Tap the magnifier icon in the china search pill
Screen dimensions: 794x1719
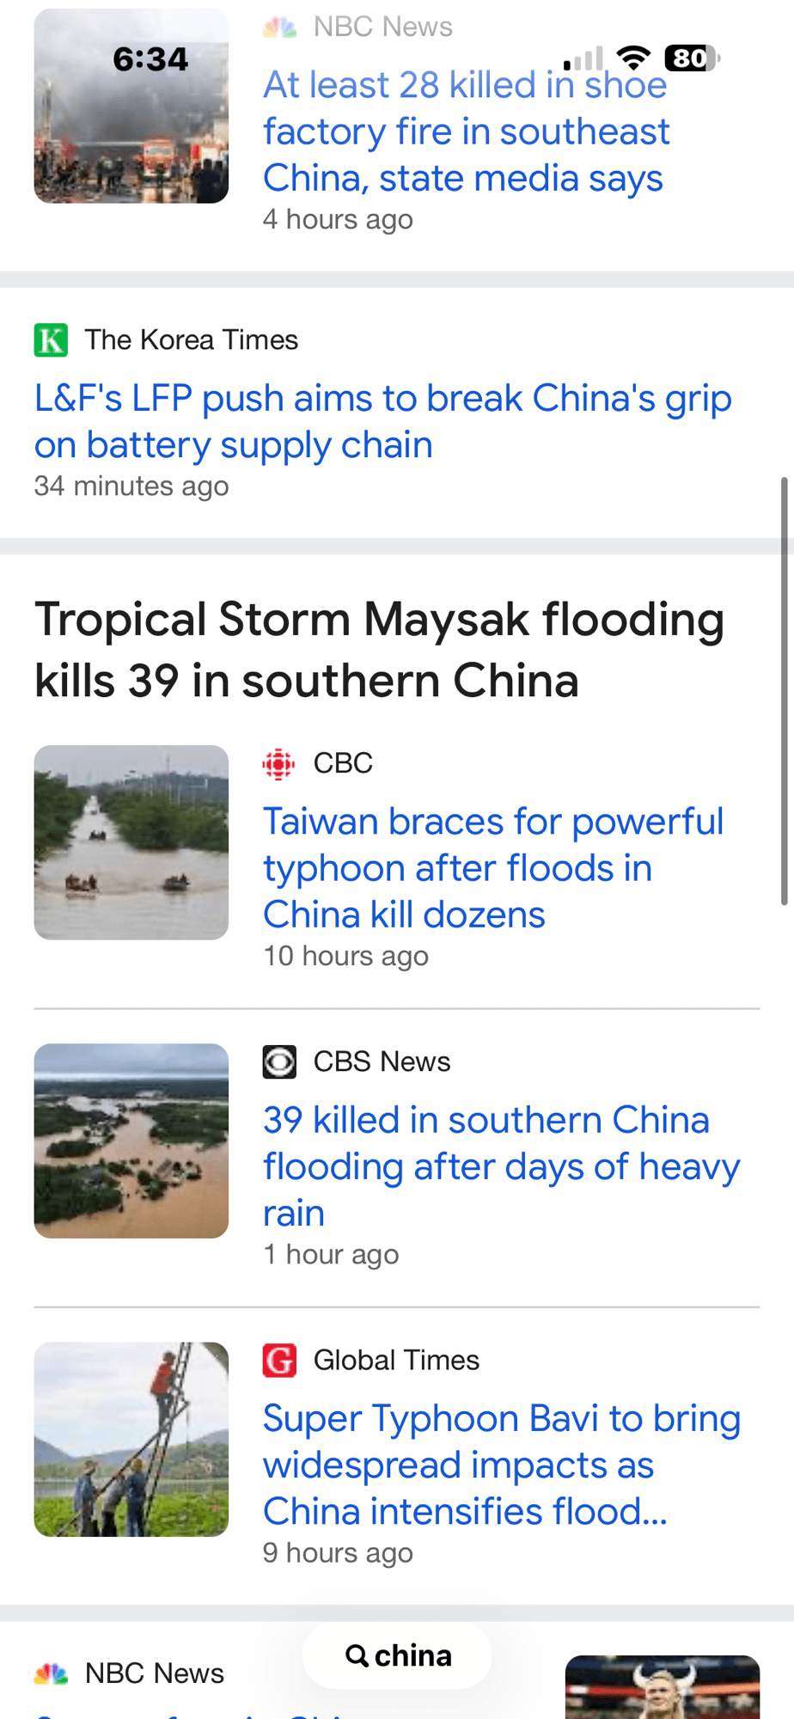click(357, 1655)
